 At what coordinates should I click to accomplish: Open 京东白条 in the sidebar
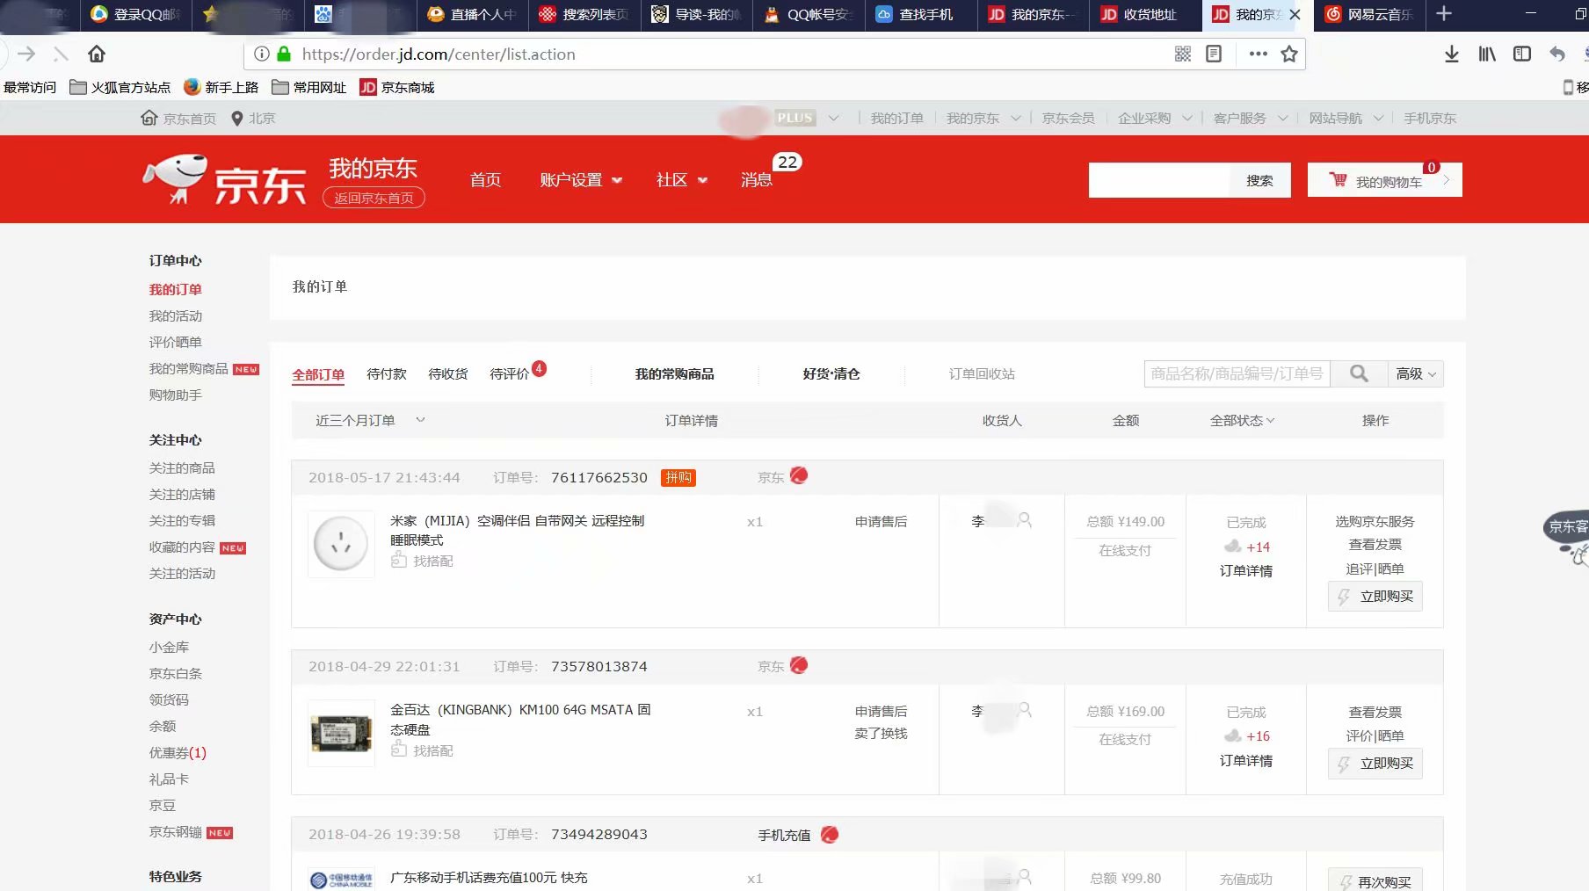click(175, 673)
